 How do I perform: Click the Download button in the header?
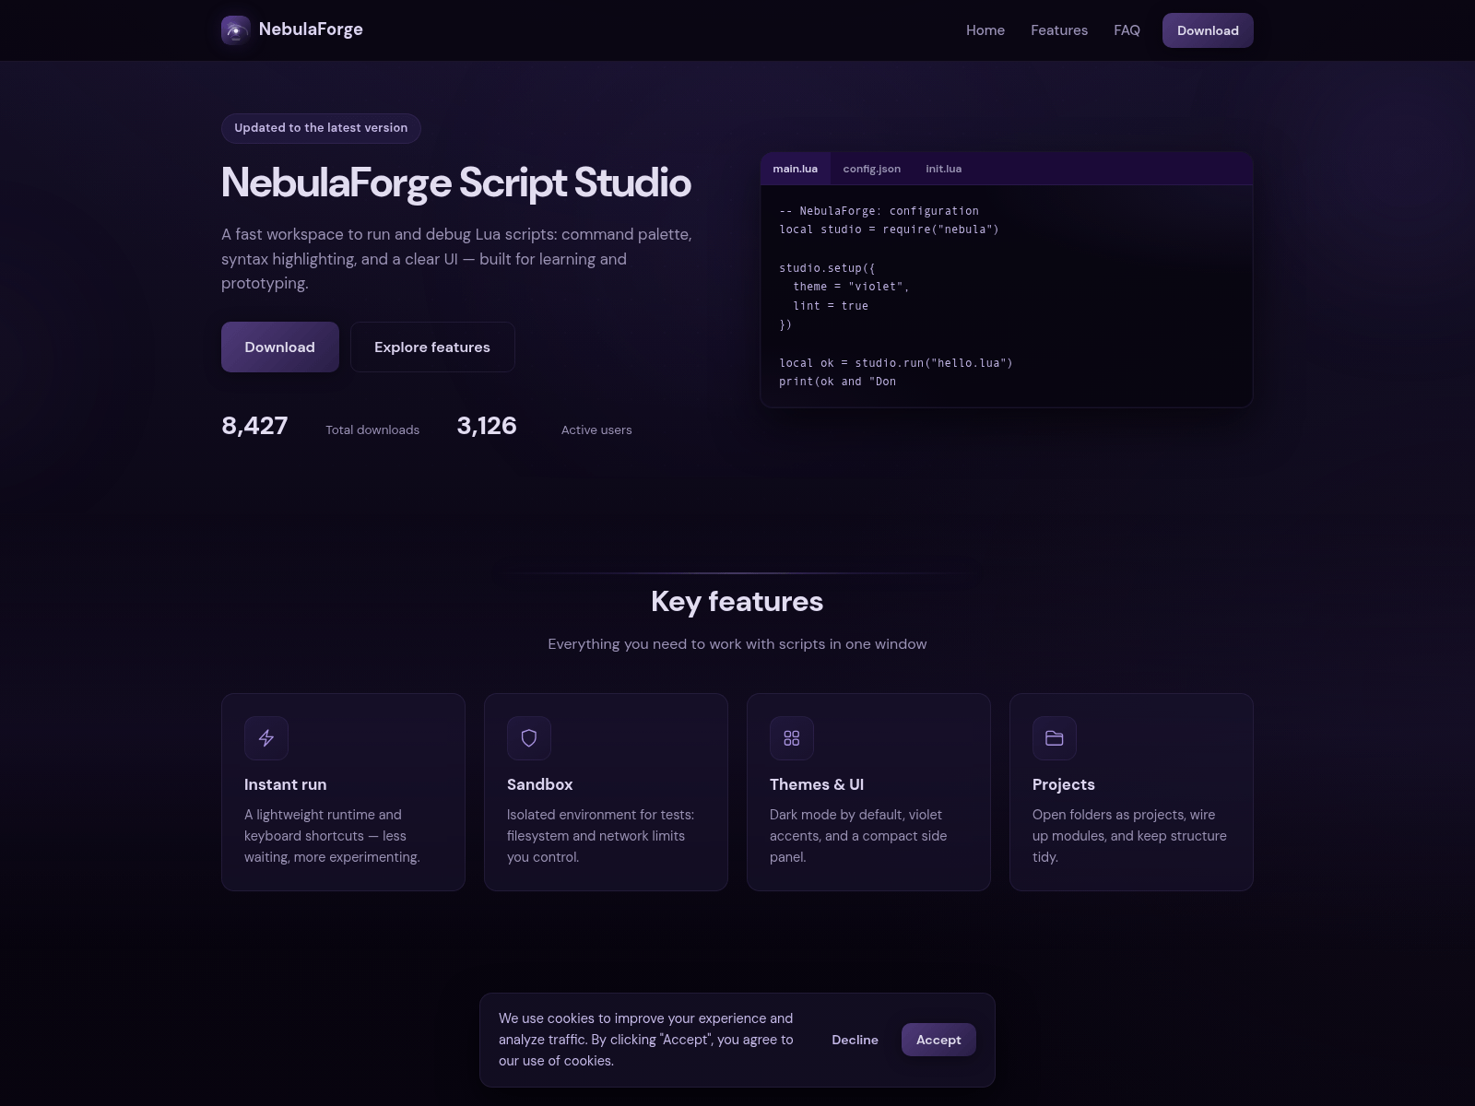tap(1208, 29)
